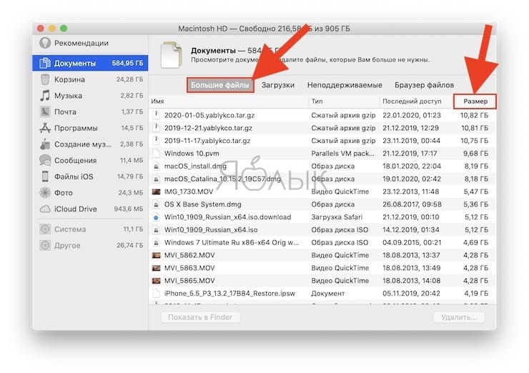Click the Сообщения chat bubbles icon
Screen dimensions: 529x373
pyautogui.click(x=45, y=160)
